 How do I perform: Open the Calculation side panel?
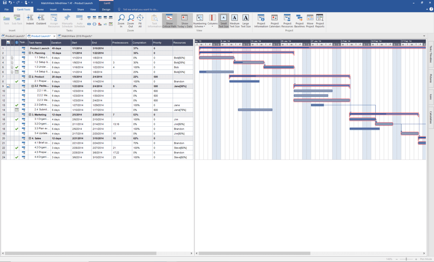(430, 118)
